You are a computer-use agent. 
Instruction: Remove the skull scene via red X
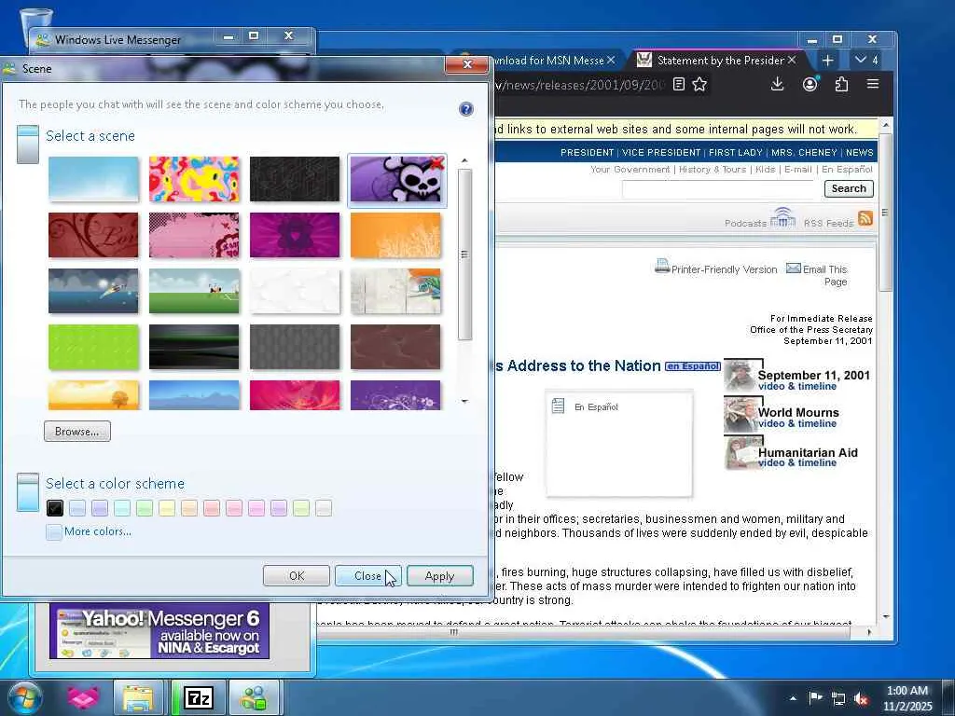pyautogui.click(x=436, y=162)
